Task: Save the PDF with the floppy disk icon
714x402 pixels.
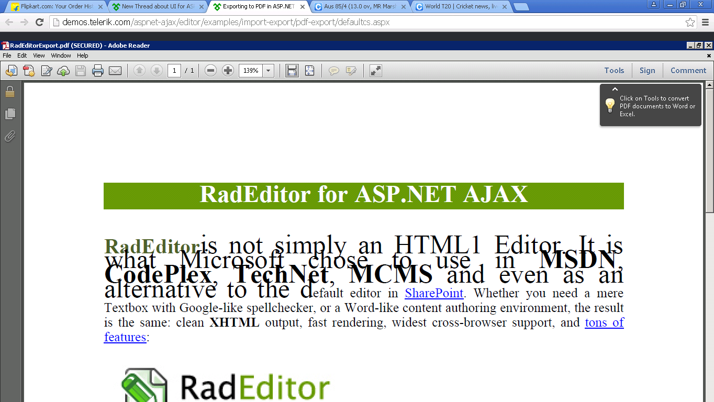Action: (81, 71)
